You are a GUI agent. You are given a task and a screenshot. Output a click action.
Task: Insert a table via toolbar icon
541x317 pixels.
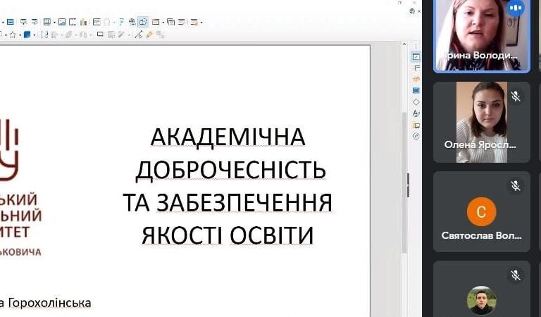pos(47,22)
